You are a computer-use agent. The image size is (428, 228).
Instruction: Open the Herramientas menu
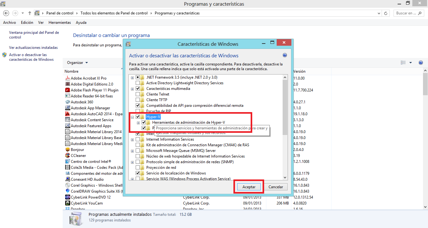point(60,23)
